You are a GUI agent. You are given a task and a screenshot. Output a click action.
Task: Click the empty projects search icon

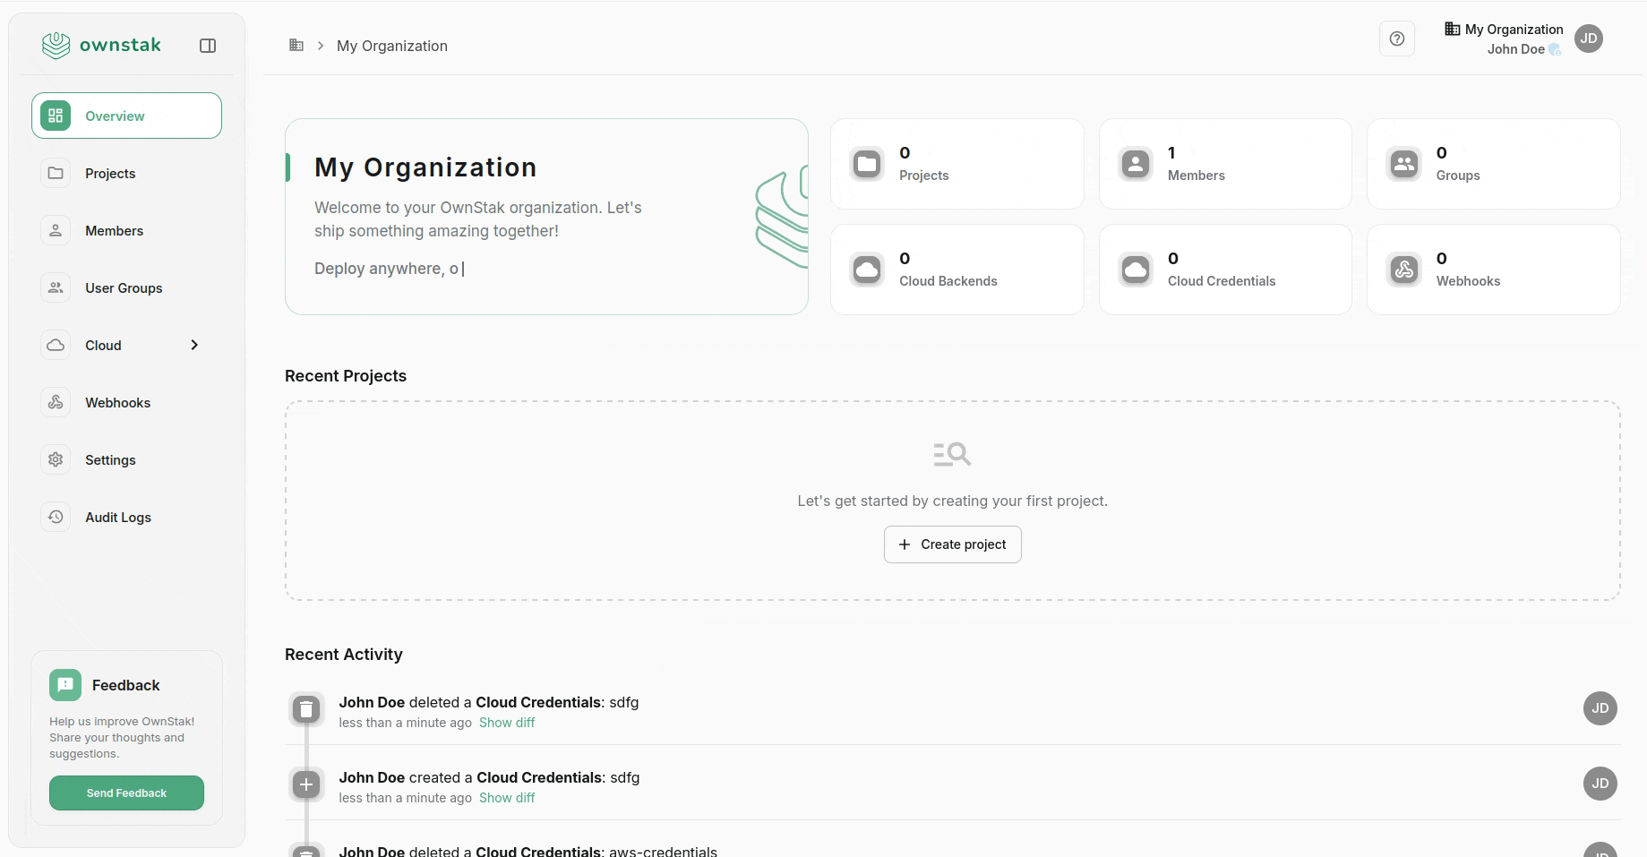[952, 454]
